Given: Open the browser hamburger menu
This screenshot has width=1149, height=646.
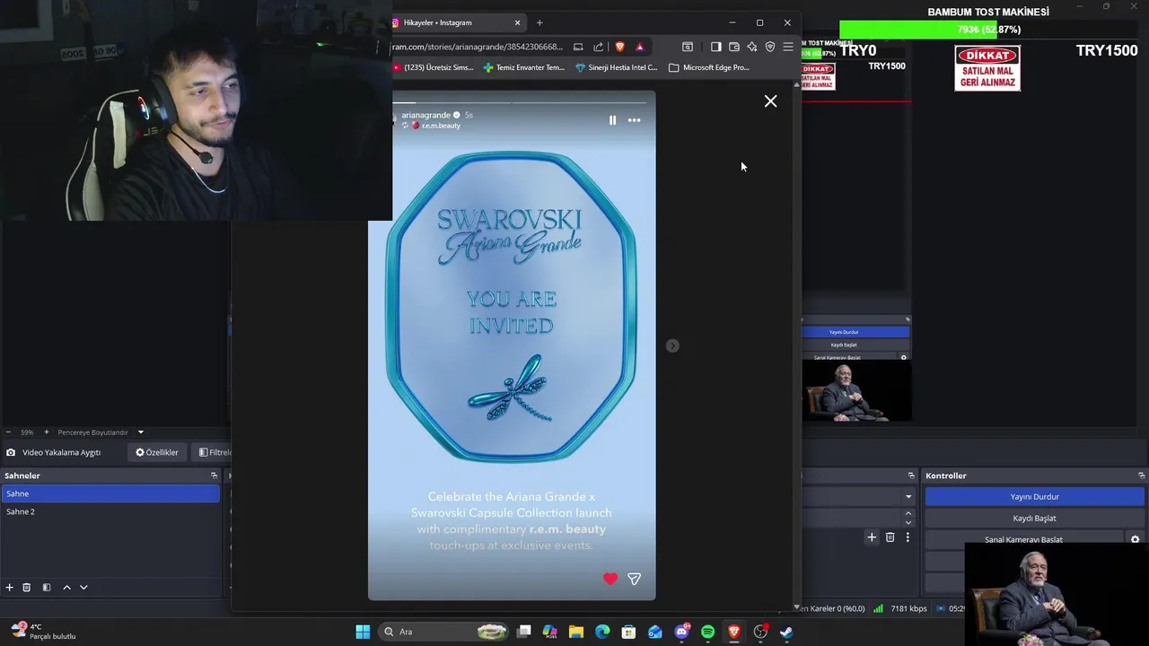Looking at the screenshot, I should [x=788, y=47].
